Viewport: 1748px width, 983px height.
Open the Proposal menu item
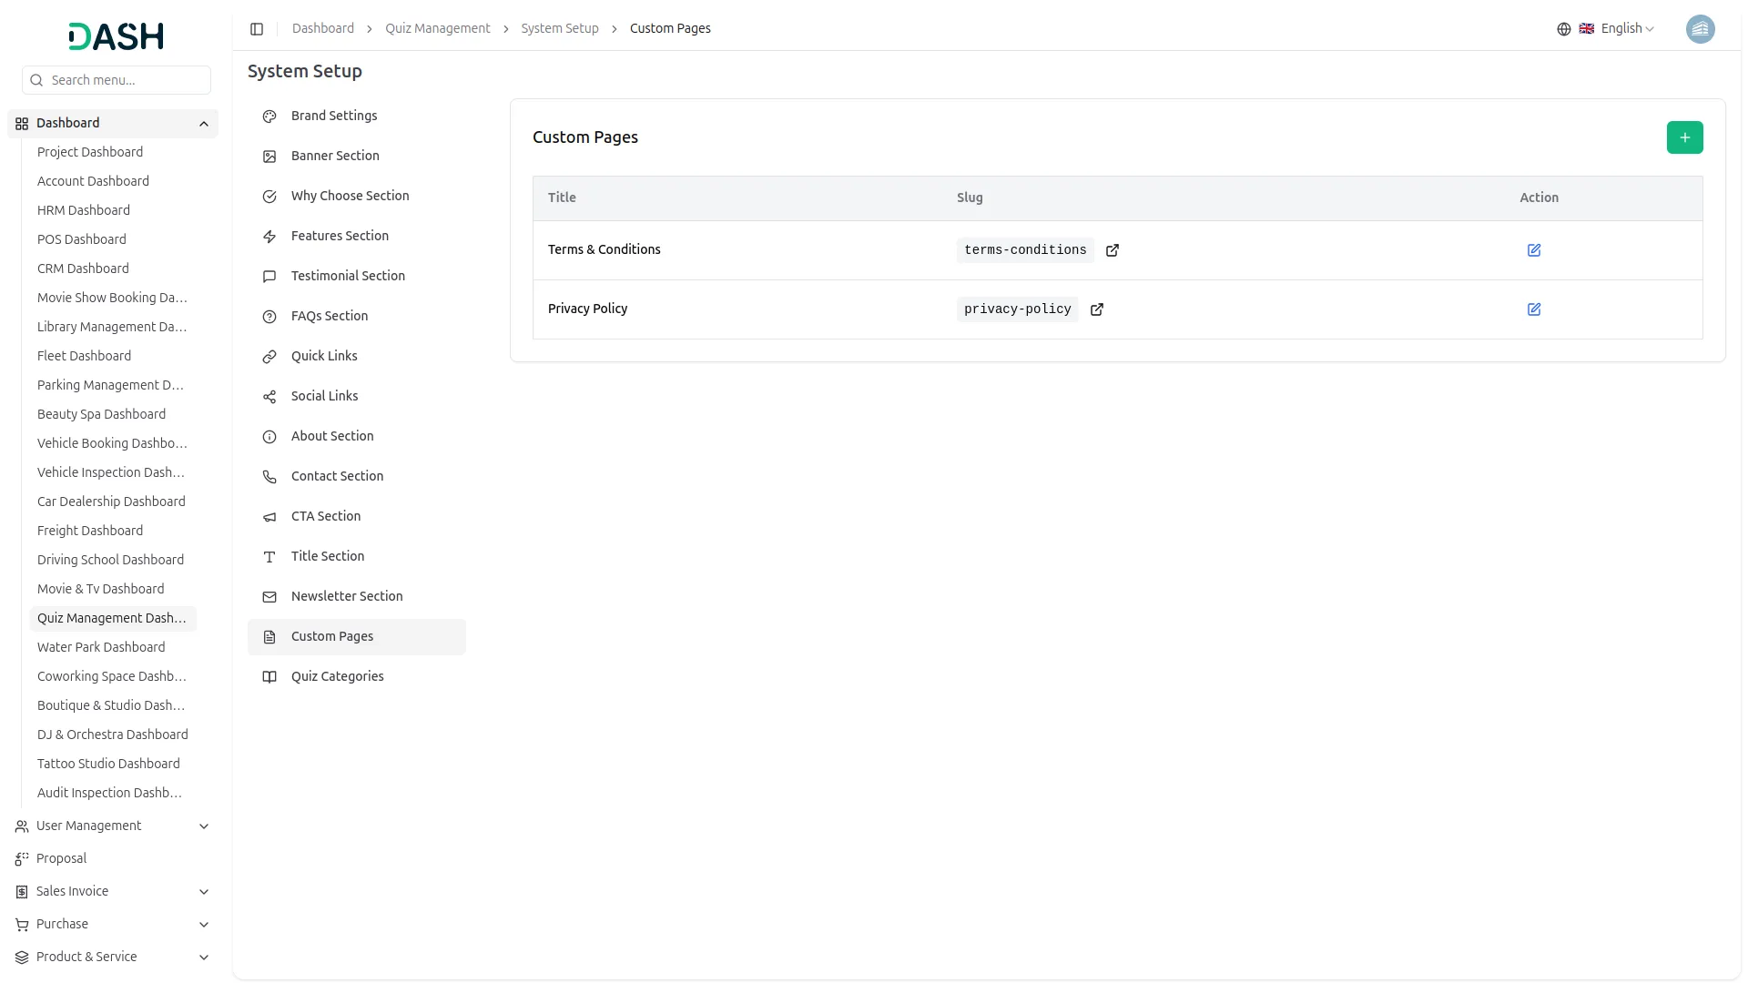click(61, 858)
